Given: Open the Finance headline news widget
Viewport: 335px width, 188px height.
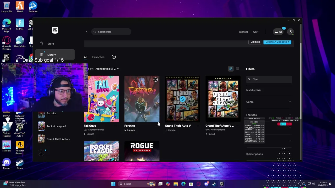Looking at the screenshot, I should (14, 184).
